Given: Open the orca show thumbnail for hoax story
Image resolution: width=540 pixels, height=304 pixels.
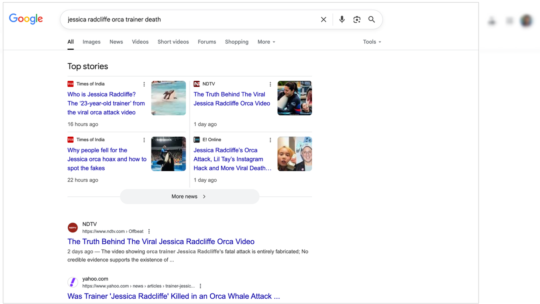Looking at the screenshot, I should 168,154.
